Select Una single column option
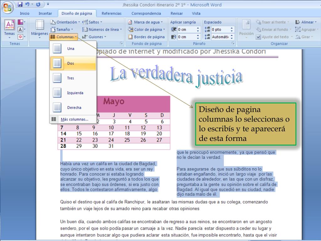This screenshot has height=241, width=321. tap(73, 49)
